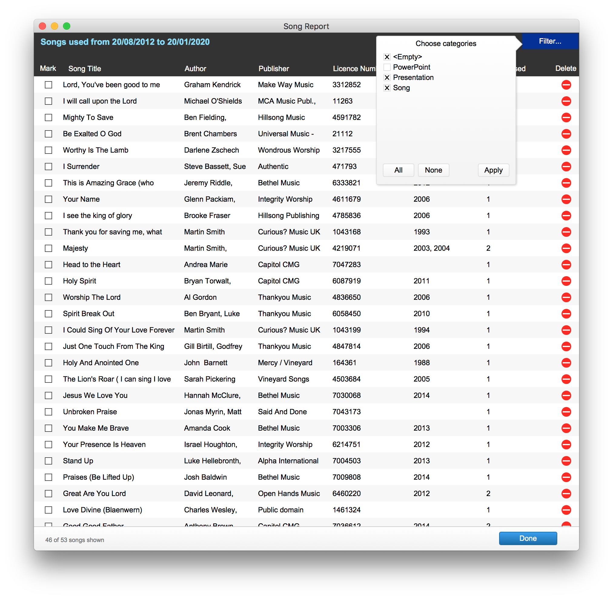Image resolution: width=613 pixels, height=599 pixels.
Task: Select publisher 'Open Hands Music'
Action: (x=289, y=494)
